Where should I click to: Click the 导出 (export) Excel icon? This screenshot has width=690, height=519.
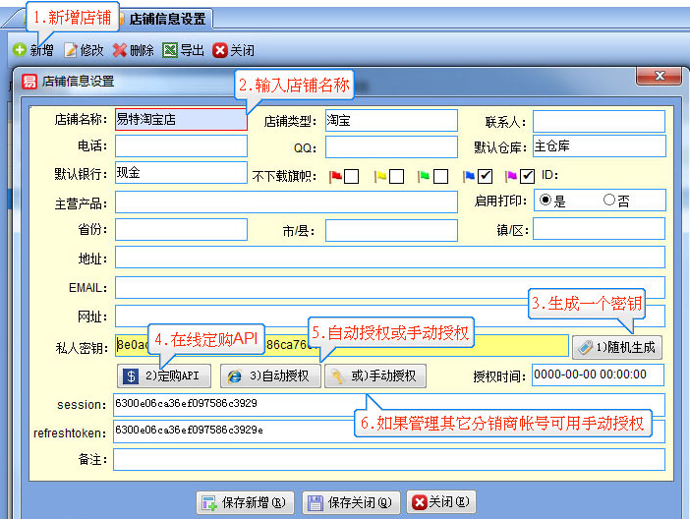point(169,50)
